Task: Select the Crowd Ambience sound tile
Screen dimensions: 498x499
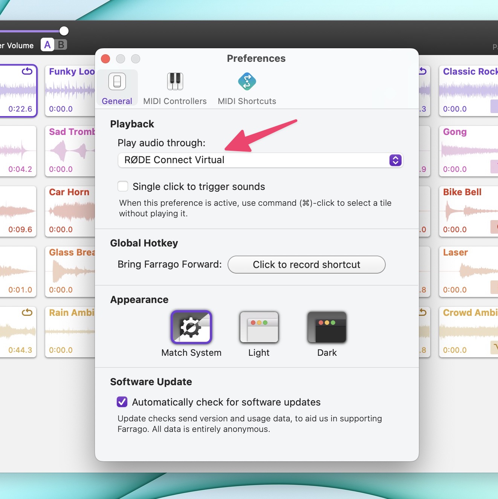Action: (x=469, y=332)
